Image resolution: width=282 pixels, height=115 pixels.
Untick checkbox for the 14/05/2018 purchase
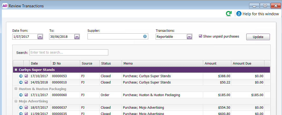26,82
